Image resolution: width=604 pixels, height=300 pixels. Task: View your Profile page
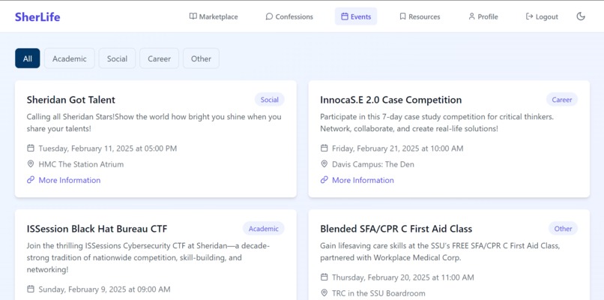[483, 16]
